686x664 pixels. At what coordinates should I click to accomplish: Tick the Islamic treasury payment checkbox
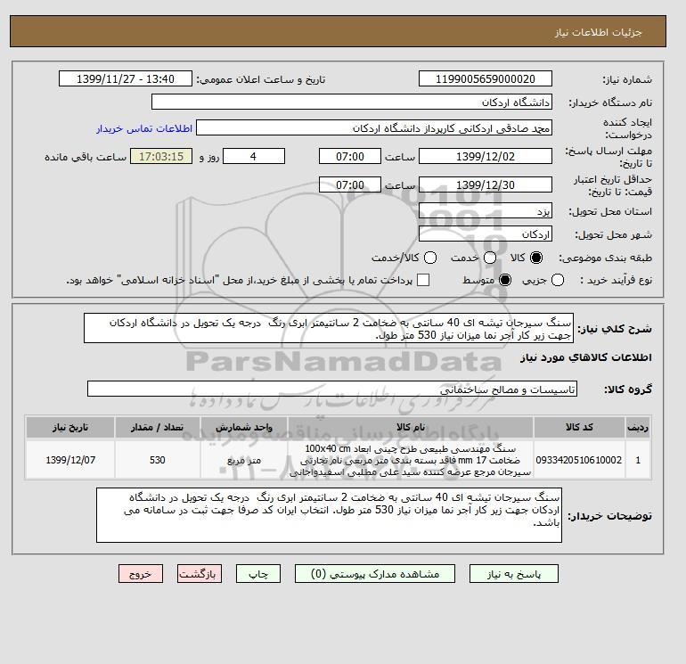pyautogui.click(x=423, y=280)
